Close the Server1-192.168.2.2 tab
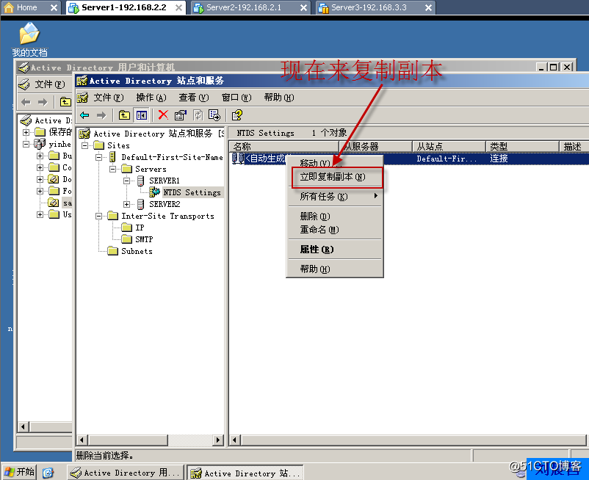 178,7
